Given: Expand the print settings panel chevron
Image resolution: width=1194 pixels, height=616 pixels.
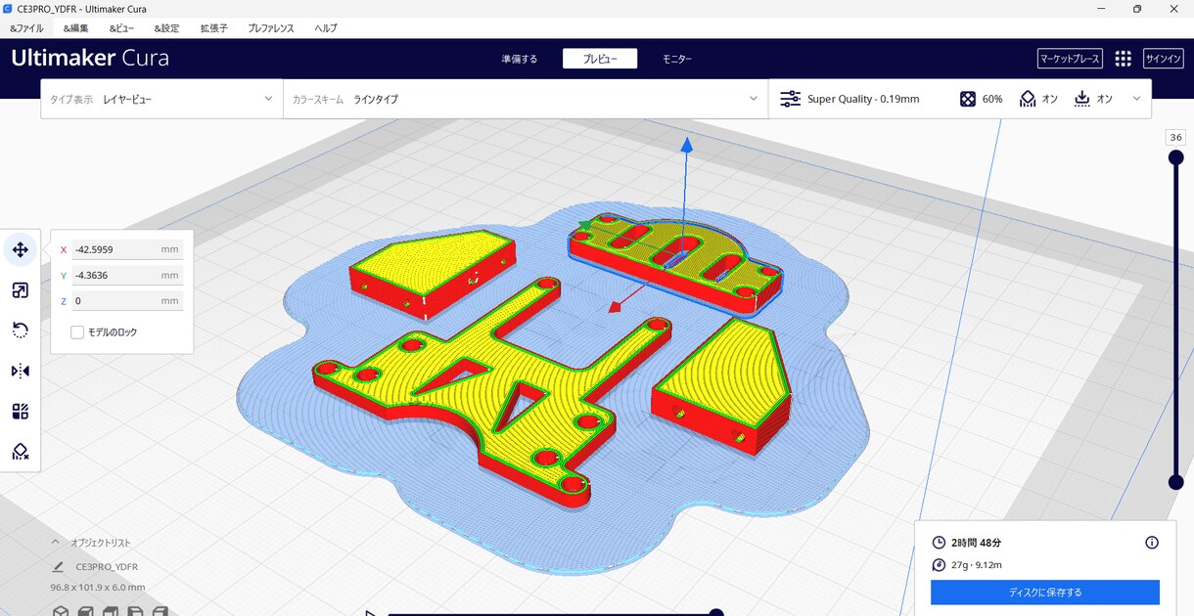Looking at the screenshot, I should (1136, 99).
